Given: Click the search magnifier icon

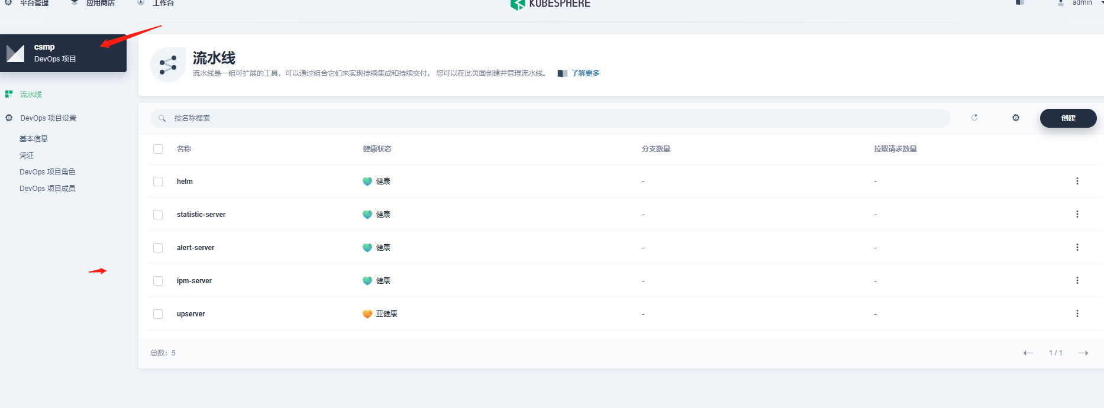Looking at the screenshot, I should tap(162, 118).
